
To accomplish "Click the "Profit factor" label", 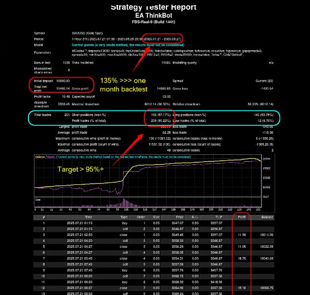I will click(x=42, y=97).
